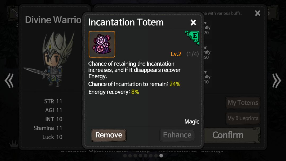This screenshot has height=161, width=286.
Task: Confirm the totem selection
Action: (x=228, y=135)
